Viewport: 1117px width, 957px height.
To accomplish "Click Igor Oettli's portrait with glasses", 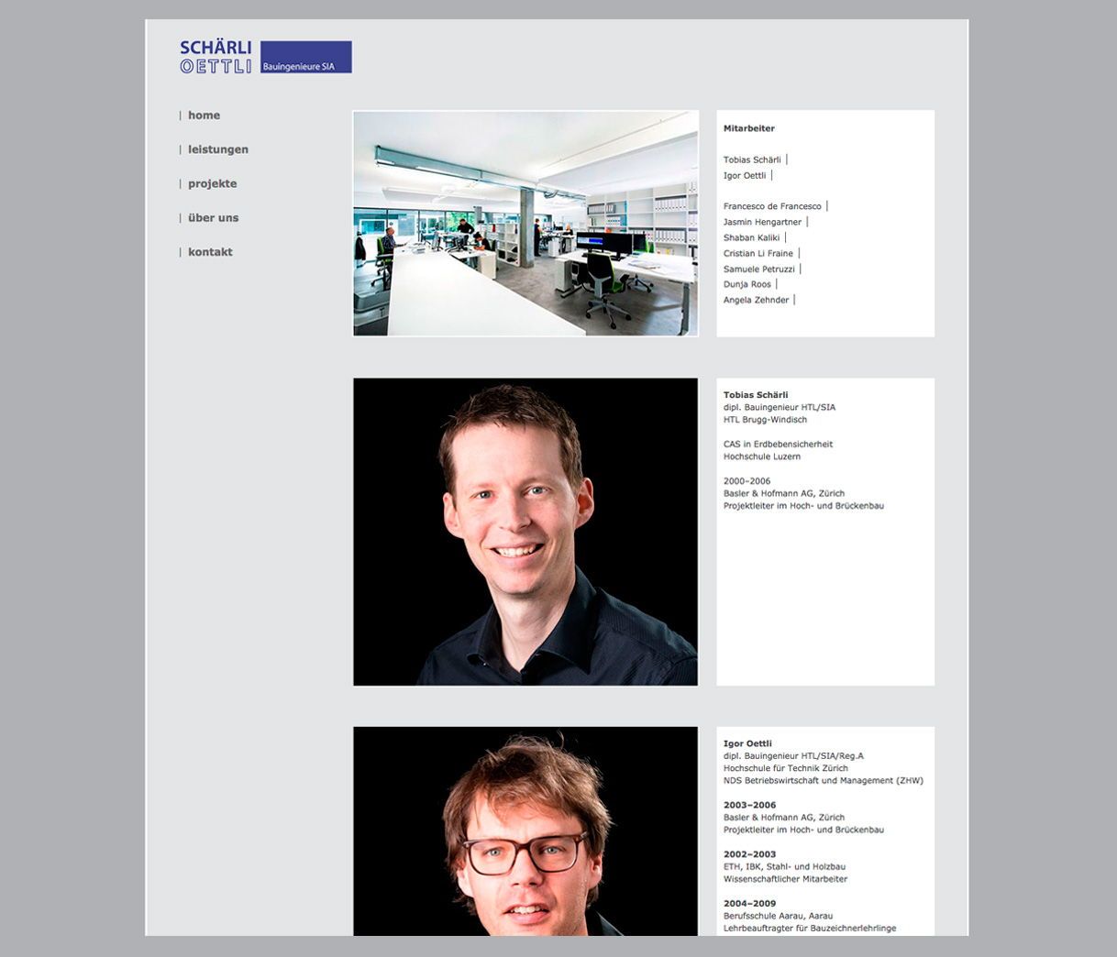I will coord(525,830).
